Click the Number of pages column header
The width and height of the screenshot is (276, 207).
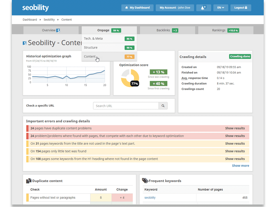coord(210,189)
